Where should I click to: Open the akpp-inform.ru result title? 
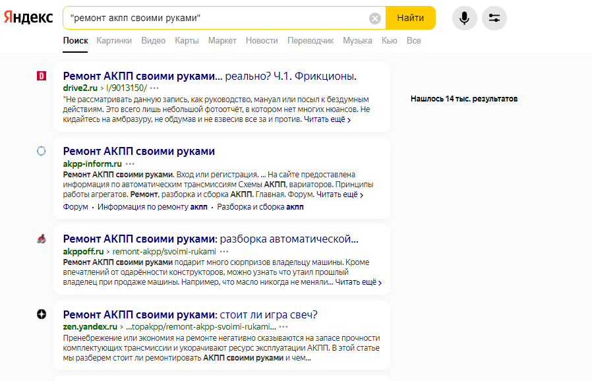click(139, 151)
